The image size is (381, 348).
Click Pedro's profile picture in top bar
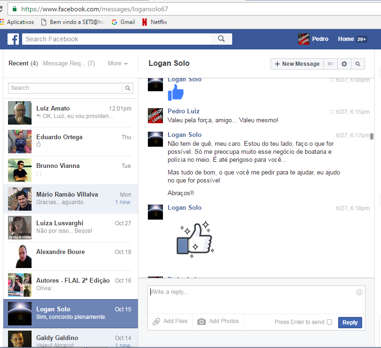[304, 39]
